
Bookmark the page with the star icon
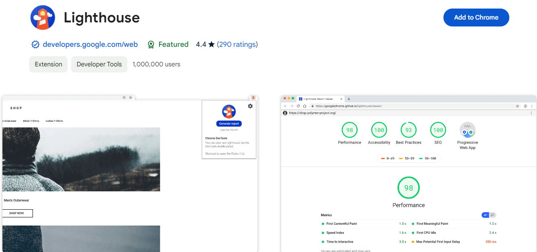tap(517, 105)
